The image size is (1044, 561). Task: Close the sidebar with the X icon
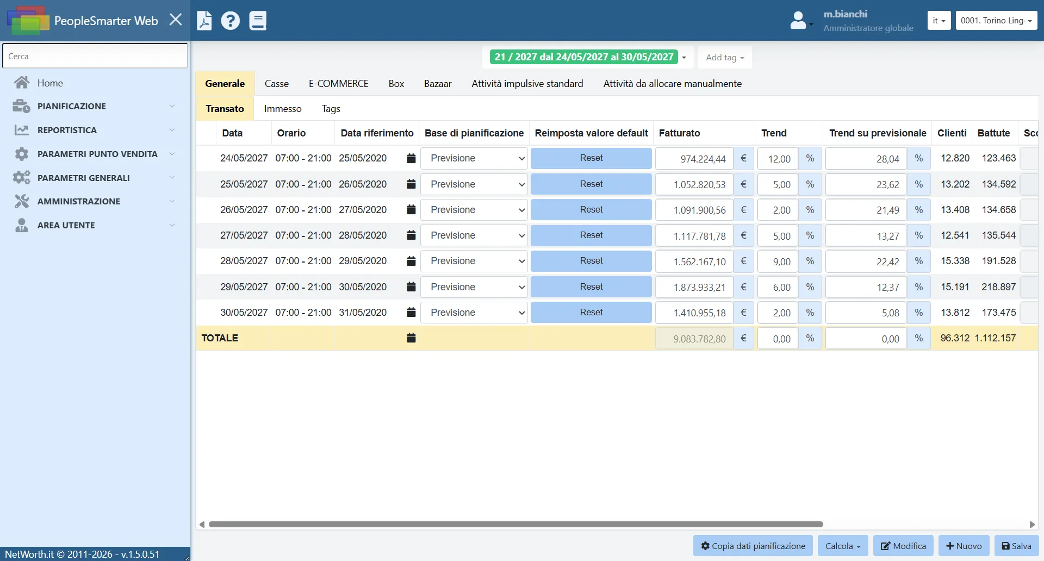point(176,20)
